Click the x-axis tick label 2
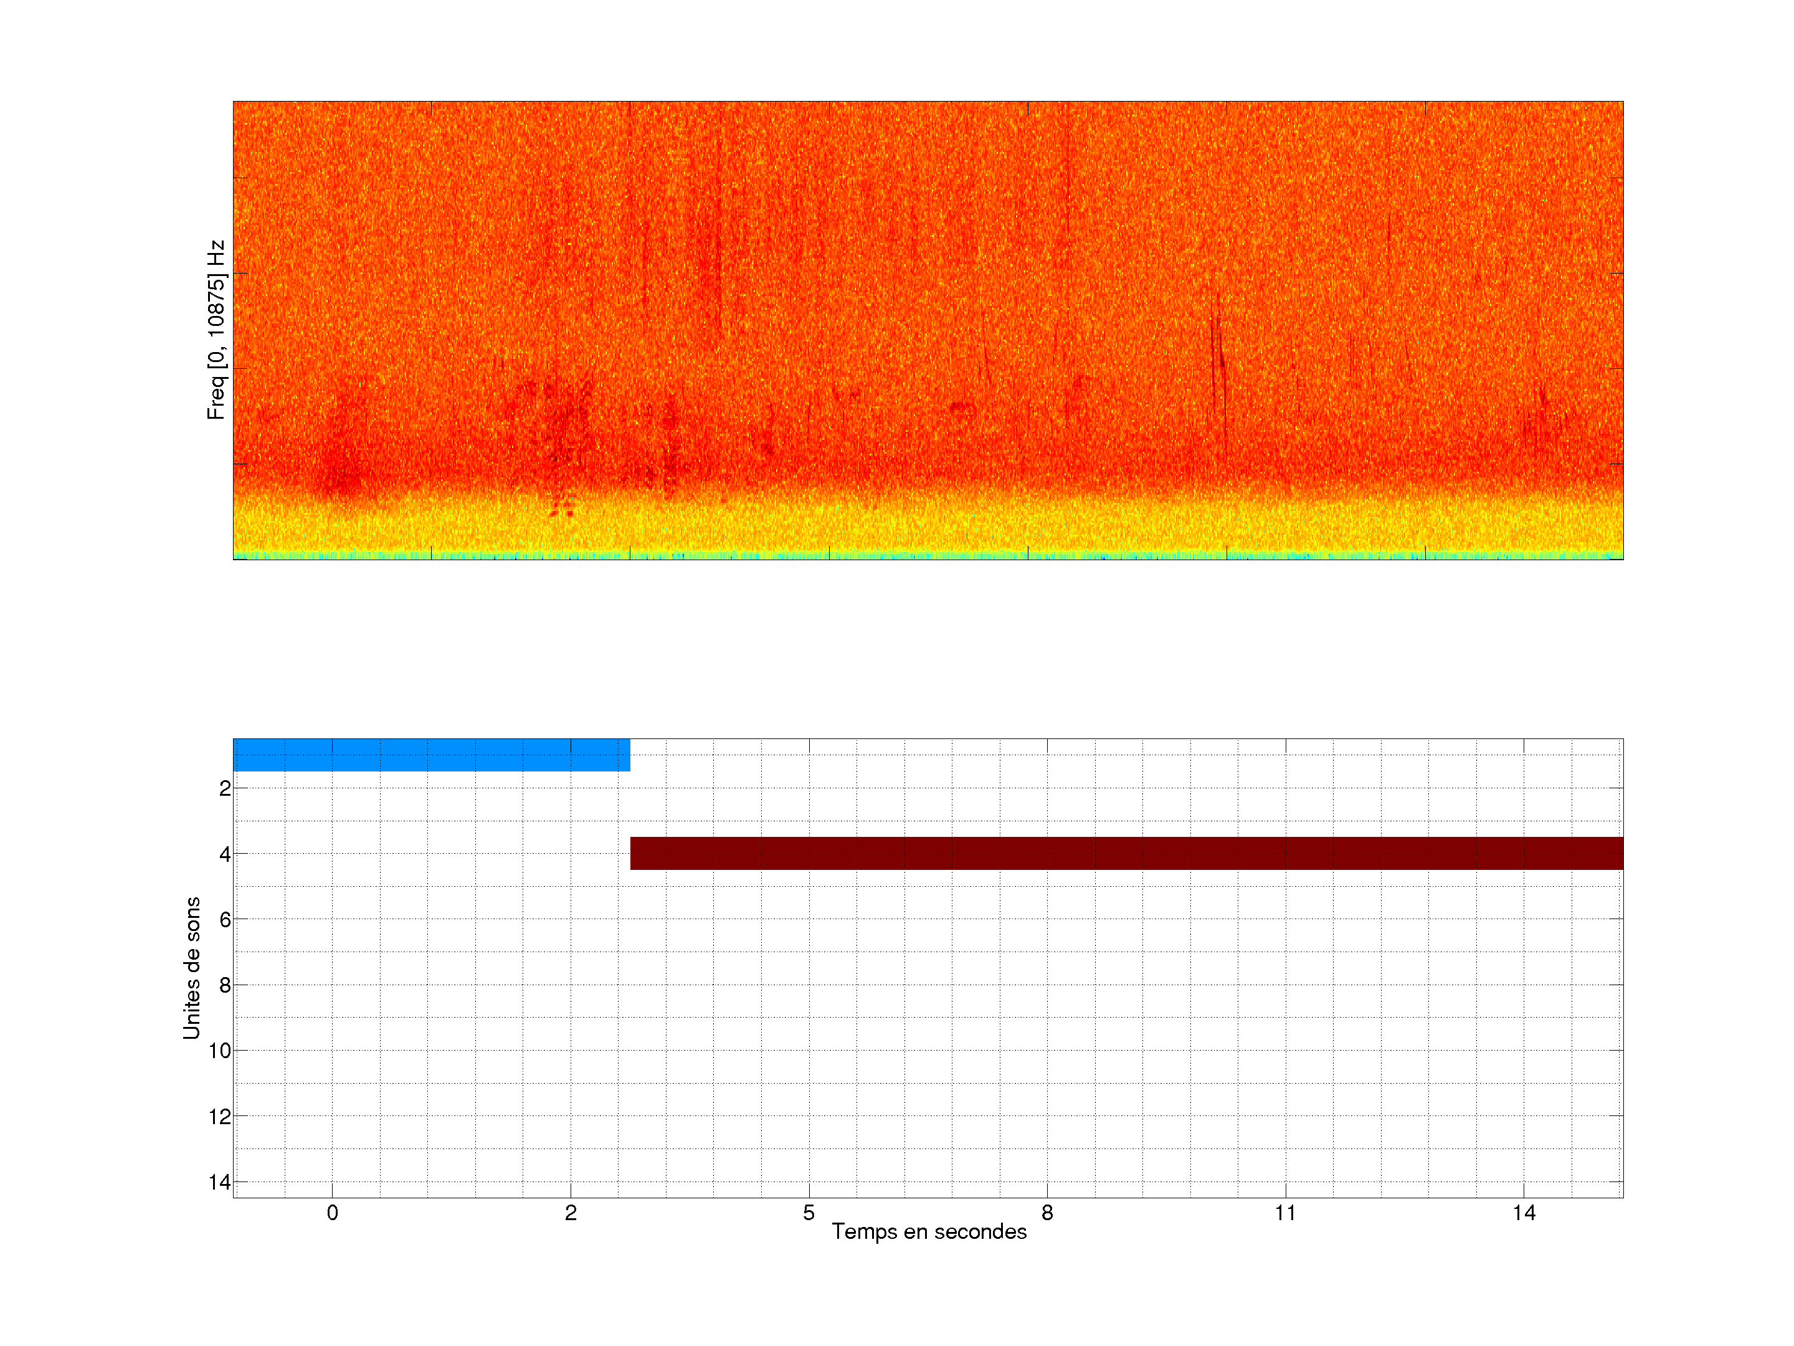 [x=570, y=1213]
